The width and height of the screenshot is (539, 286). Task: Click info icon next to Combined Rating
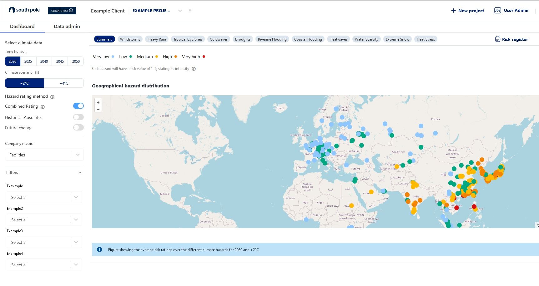[x=43, y=107]
